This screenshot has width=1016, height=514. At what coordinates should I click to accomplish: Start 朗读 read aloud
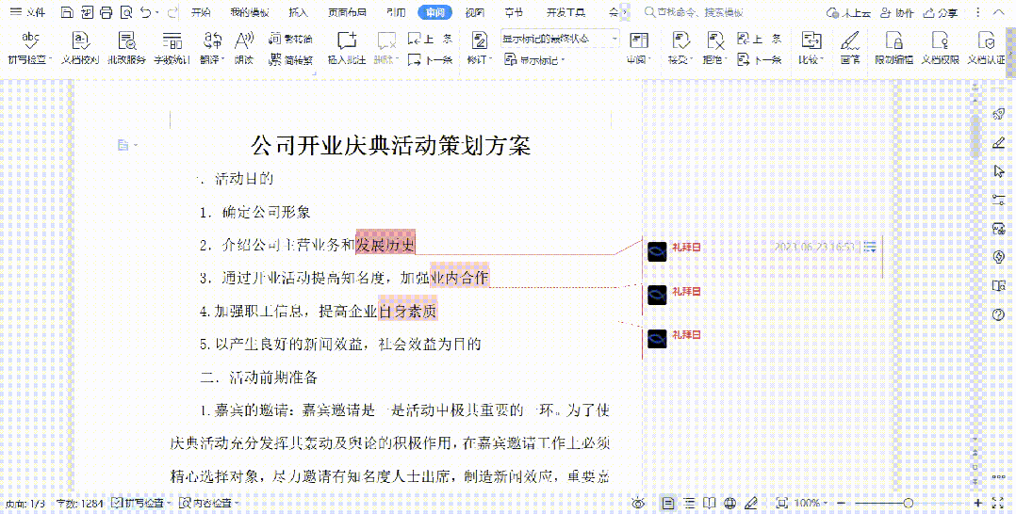[243, 49]
